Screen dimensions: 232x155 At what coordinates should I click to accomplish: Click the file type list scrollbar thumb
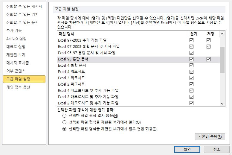[222, 60]
